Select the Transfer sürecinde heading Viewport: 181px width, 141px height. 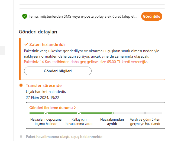coord(44,85)
